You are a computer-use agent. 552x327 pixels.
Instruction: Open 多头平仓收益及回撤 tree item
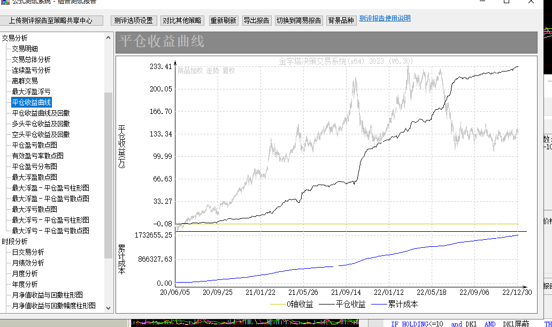[x=41, y=124]
